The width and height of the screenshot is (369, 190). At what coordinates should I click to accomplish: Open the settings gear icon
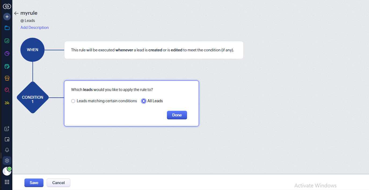coord(7,161)
